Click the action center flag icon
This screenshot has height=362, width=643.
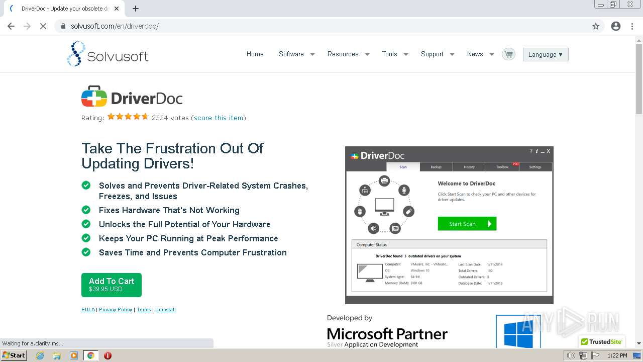(594, 355)
